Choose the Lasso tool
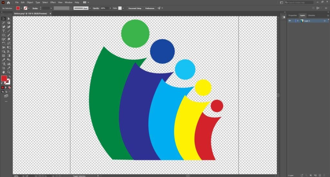 point(9,23)
